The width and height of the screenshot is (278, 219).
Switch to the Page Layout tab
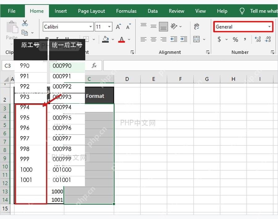point(91,11)
